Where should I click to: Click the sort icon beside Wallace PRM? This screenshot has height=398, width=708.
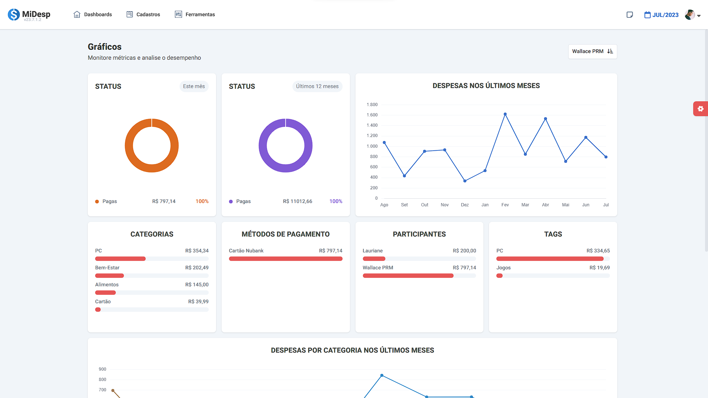tap(610, 51)
